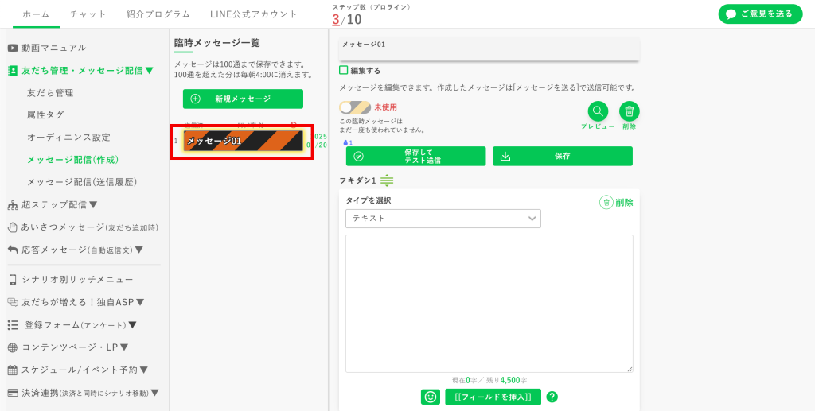Click the blue person count icon
Viewport: 815px width, 411px height.
pos(345,142)
